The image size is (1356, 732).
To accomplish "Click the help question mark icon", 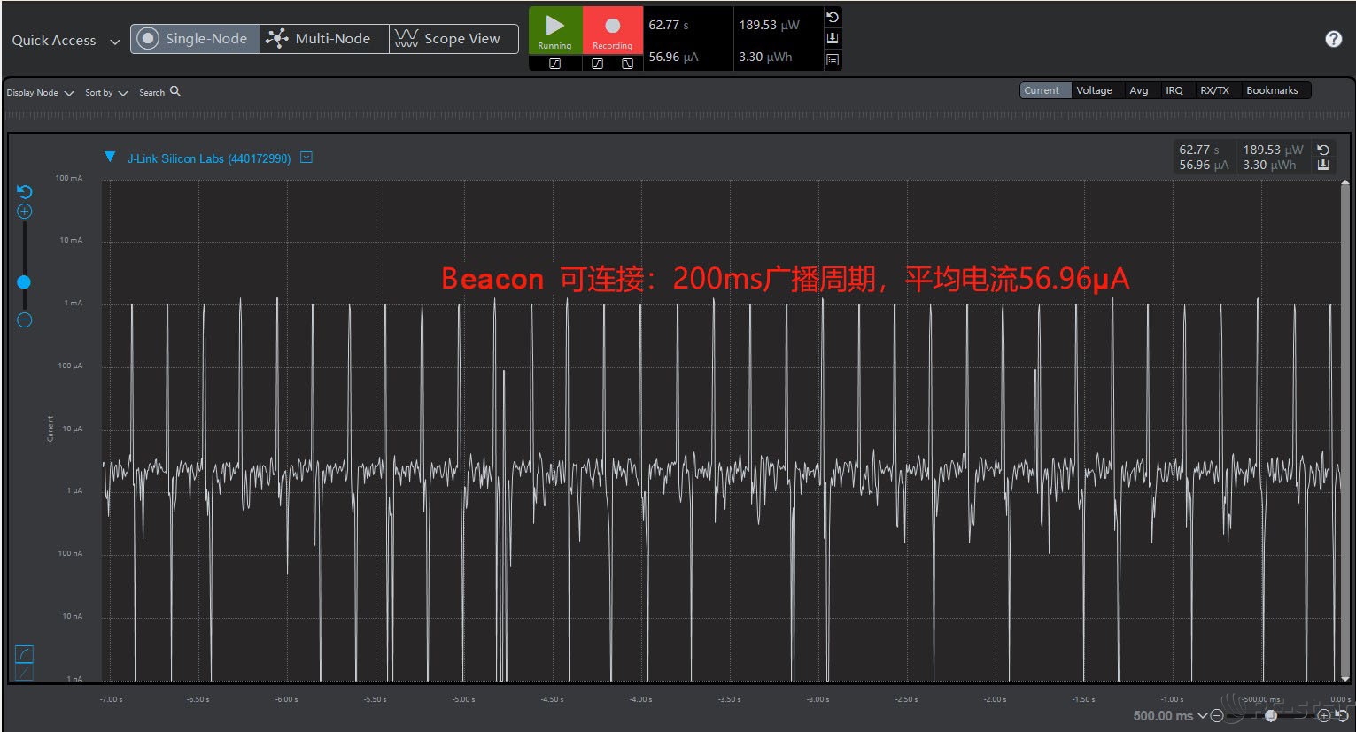I will (x=1333, y=39).
